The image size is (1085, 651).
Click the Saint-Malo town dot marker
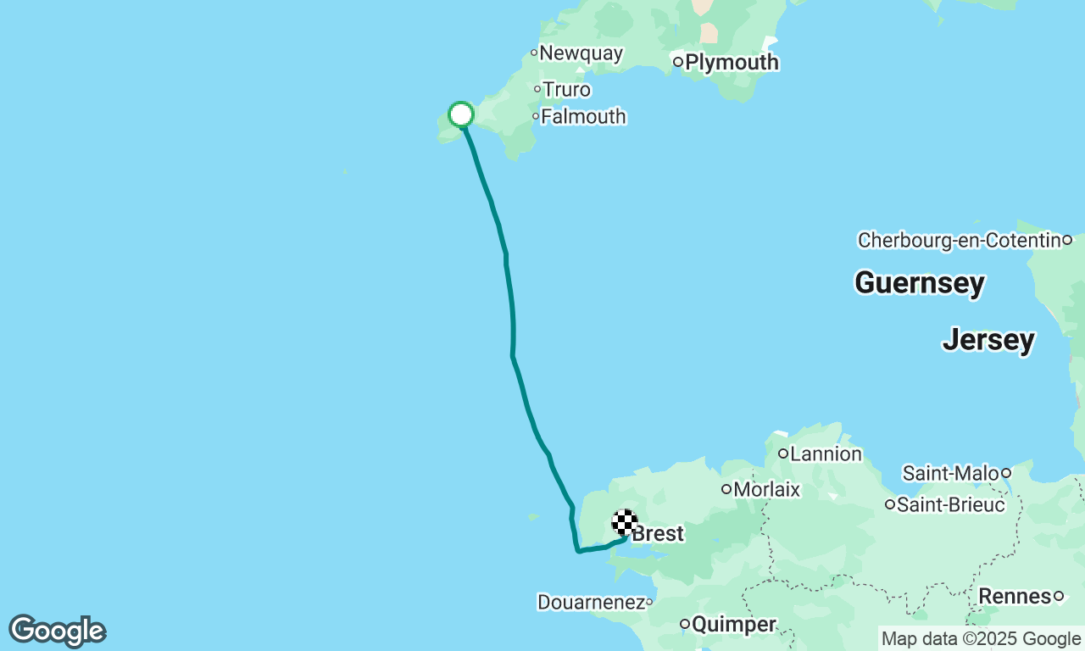pyautogui.click(x=1006, y=473)
